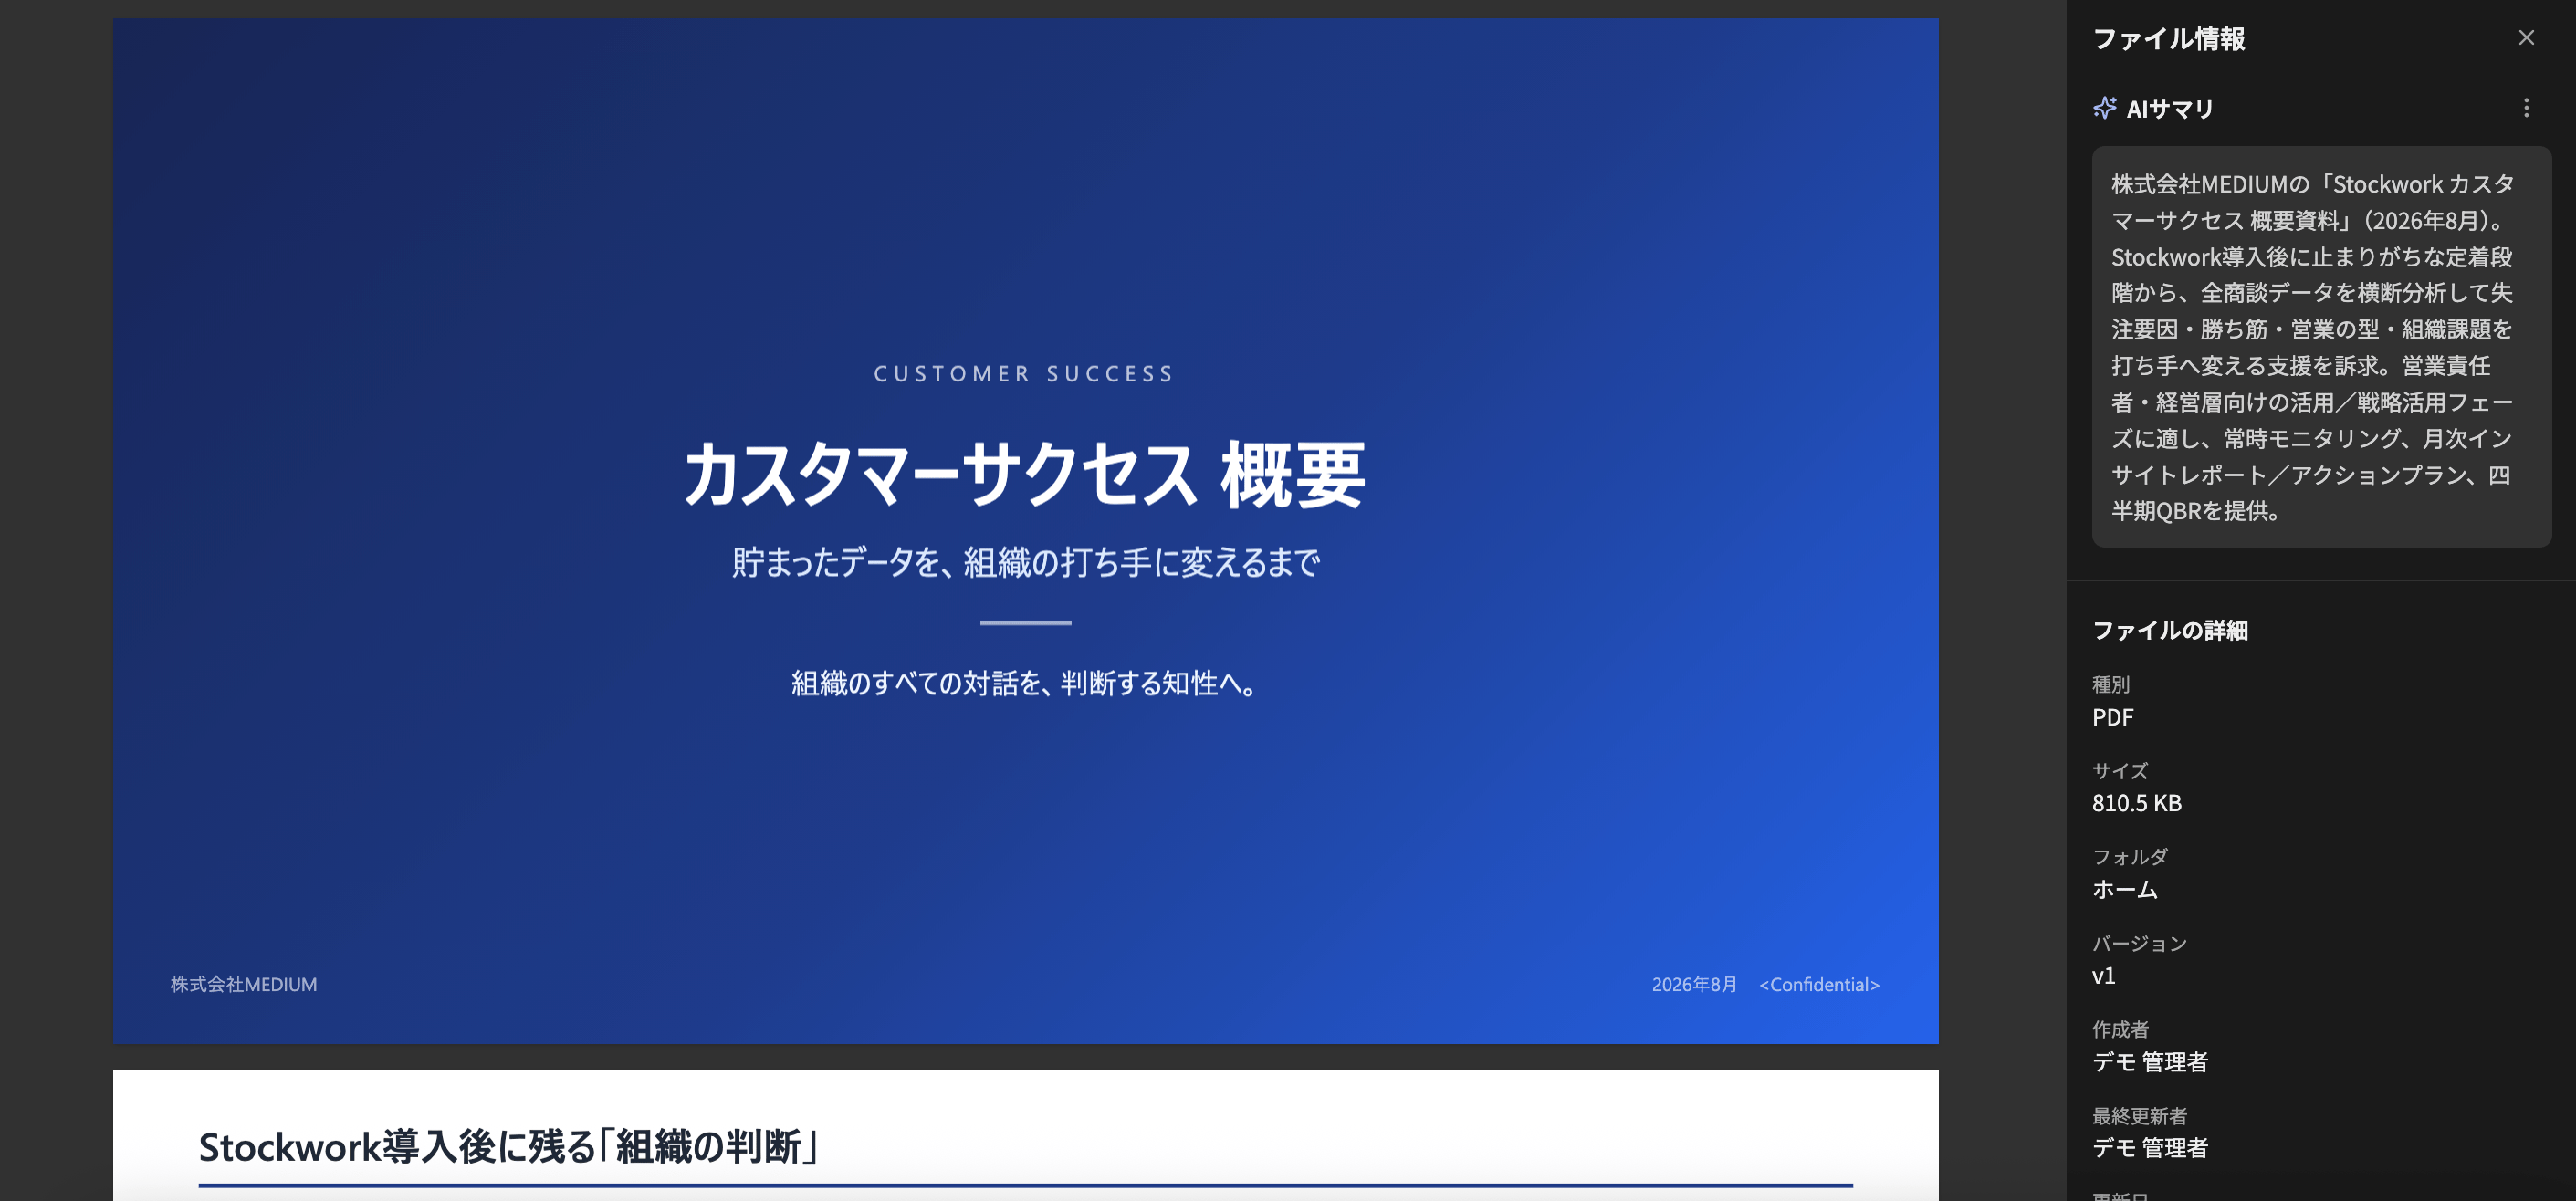
Task: Click the フォルダ field label
Action: point(2130,857)
